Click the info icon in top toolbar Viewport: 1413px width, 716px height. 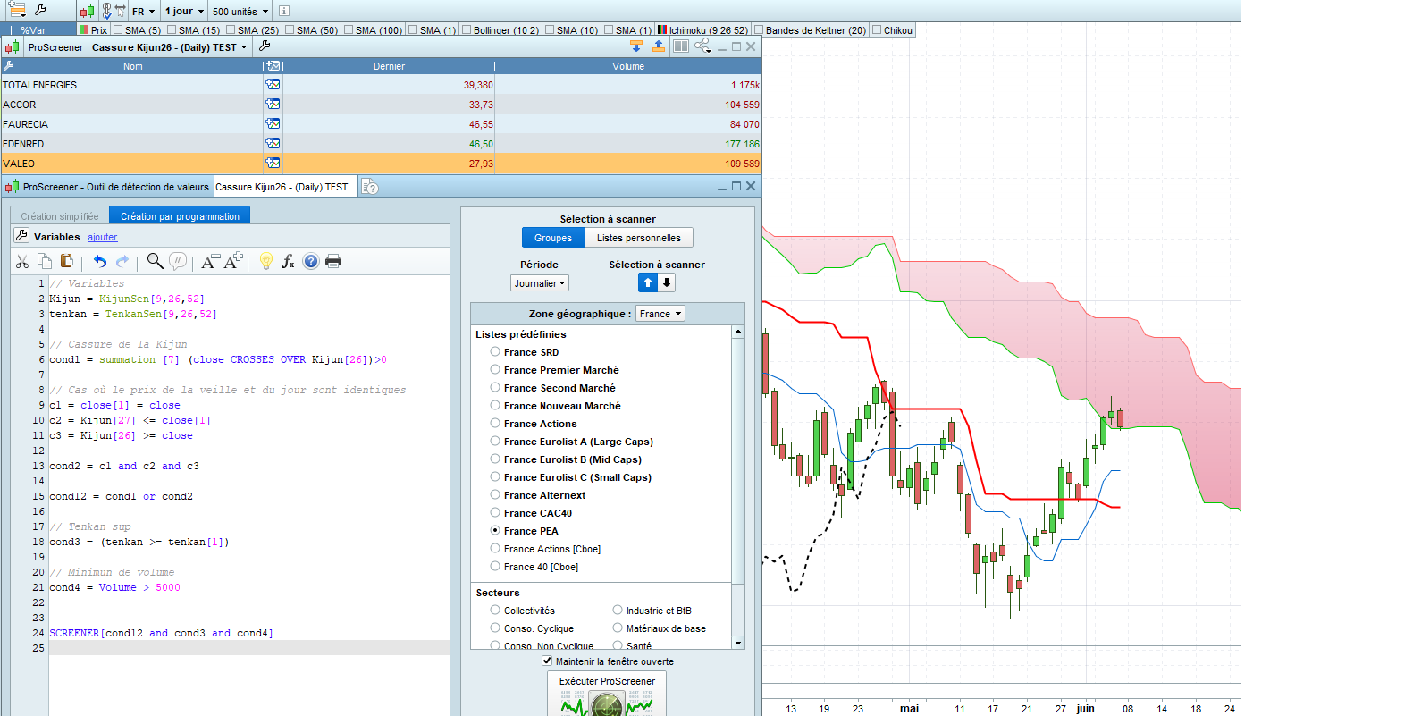coord(283,12)
